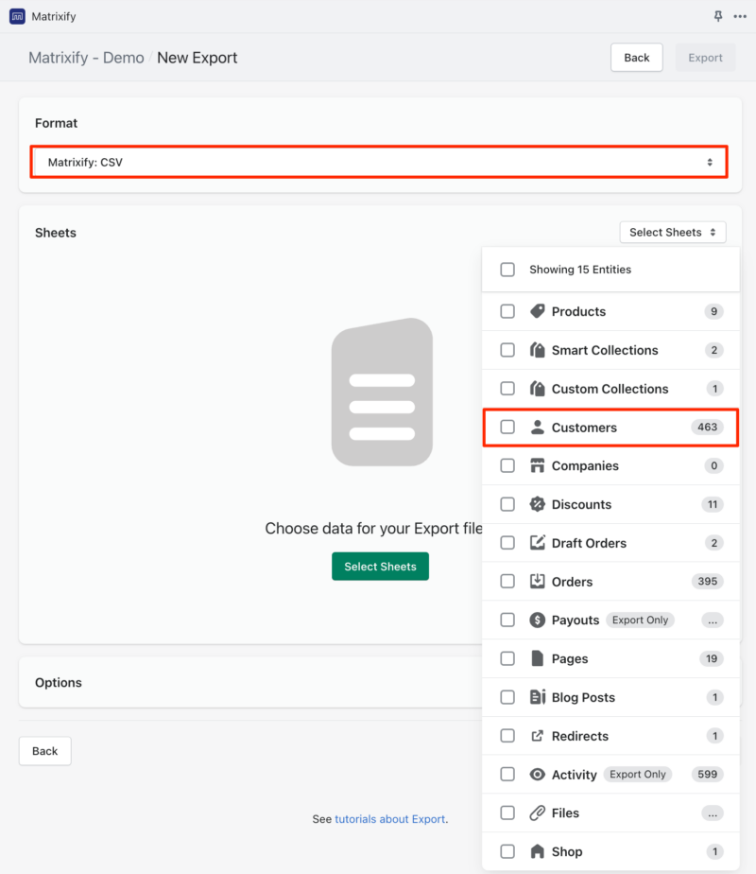Click the Custom Collections icon
This screenshot has width=756, height=874.
[x=537, y=389]
